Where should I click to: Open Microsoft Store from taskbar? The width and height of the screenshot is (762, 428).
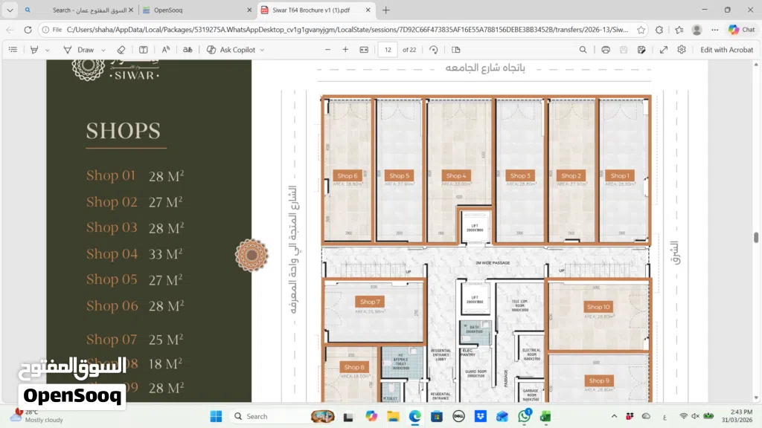[436, 416]
